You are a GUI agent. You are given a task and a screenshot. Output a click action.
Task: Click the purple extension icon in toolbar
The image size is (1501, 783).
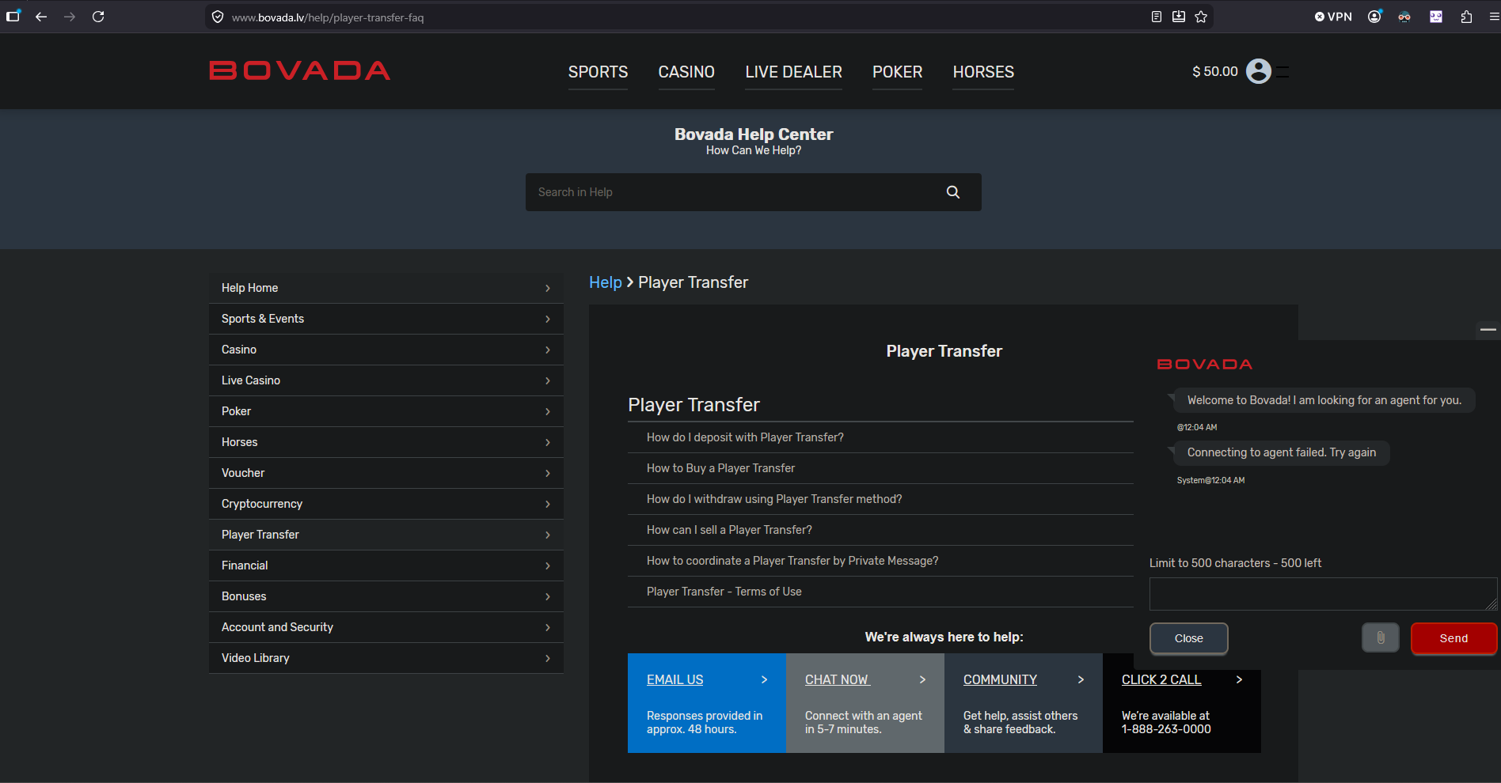1436,17
